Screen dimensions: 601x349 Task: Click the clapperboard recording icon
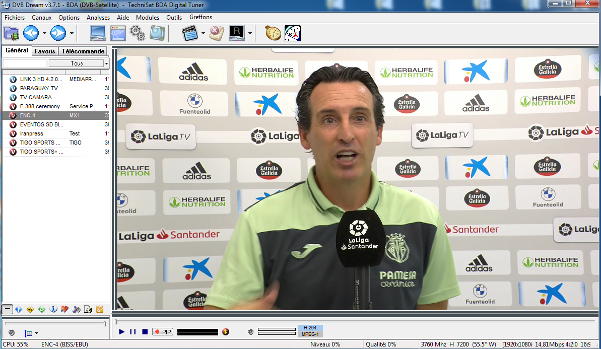pos(190,33)
